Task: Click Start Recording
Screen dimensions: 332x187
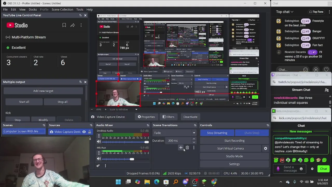Action: tap(234, 141)
